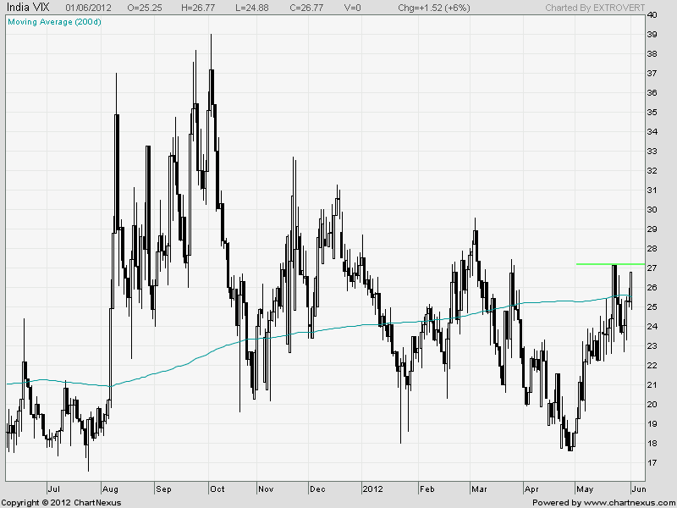
Task: Select the Aug label on time axis
Action: pyautogui.click(x=111, y=489)
